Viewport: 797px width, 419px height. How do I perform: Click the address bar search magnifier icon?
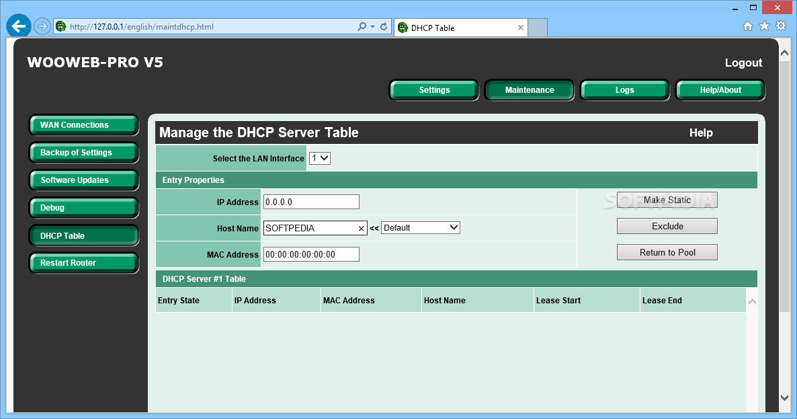click(362, 26)
